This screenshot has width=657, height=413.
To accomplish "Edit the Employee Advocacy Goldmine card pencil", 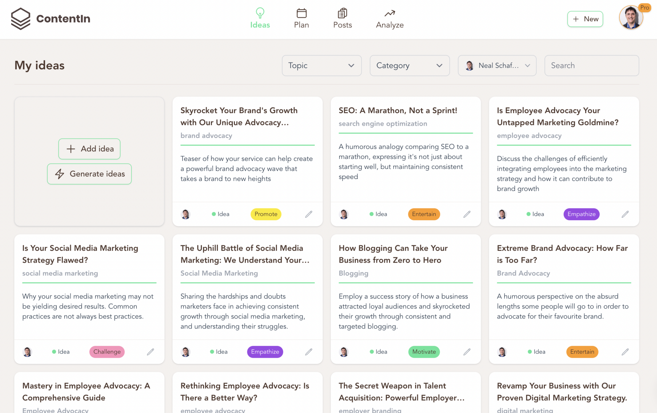I will [625, 214].
